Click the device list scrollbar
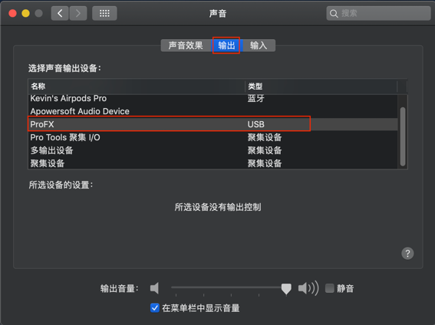The width and height of the screenshot is (435, 325). click(x=403, y=136)
